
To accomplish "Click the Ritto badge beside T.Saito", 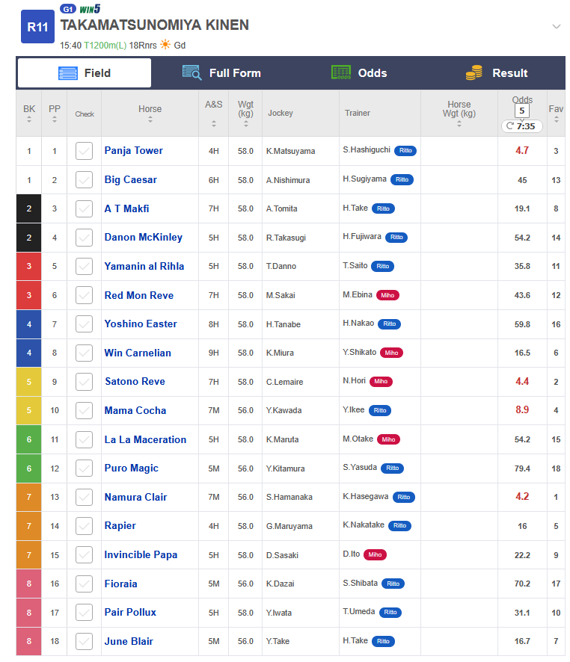I will (x=382, y=267).
